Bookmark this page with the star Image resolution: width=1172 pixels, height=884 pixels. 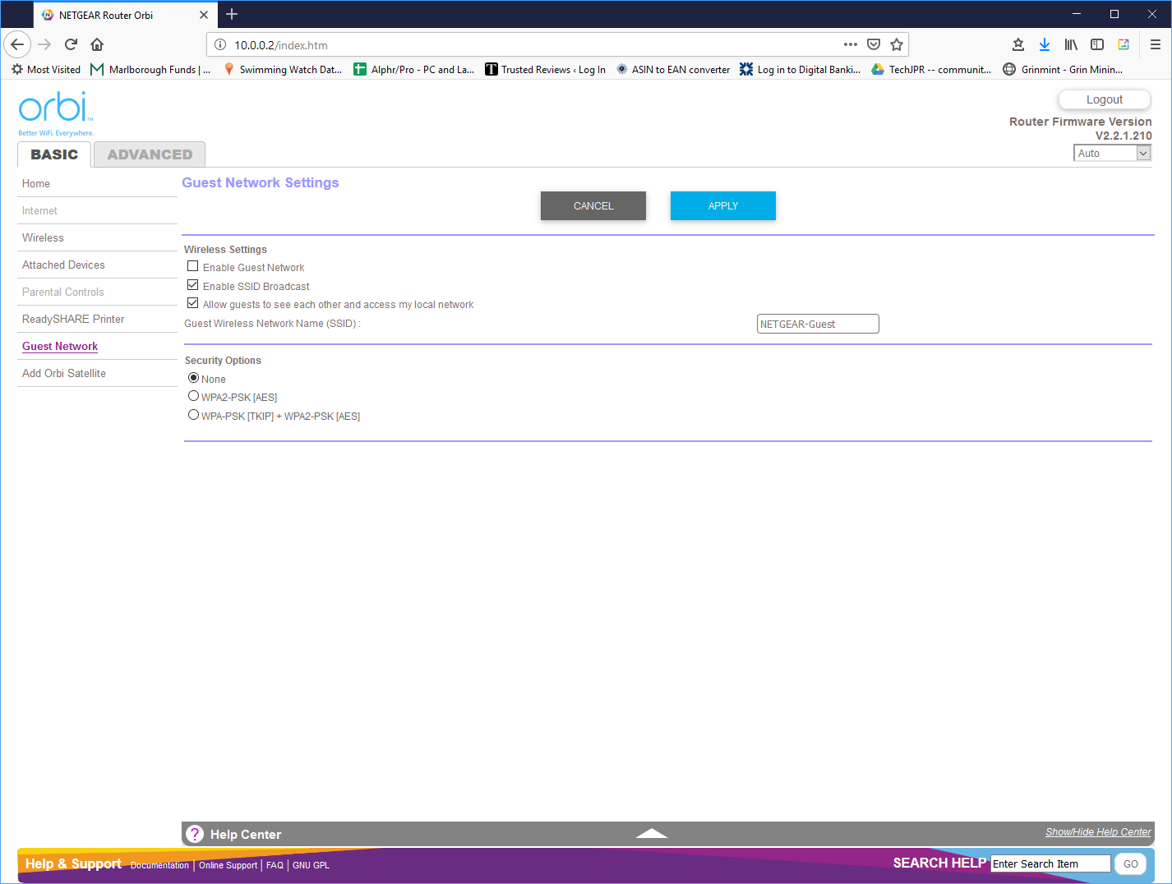[897, 44]
